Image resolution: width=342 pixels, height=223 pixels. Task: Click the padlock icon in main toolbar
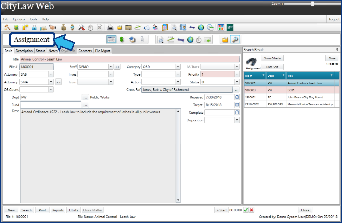click(34, 27)
